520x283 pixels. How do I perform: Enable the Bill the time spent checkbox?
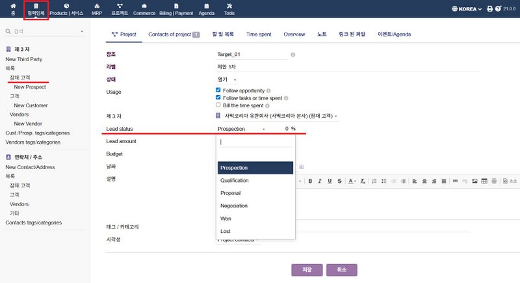pos(218,105)
